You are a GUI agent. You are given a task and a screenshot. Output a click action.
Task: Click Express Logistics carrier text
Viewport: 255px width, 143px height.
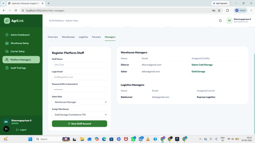pyautogui.click(x=206, y=97)
